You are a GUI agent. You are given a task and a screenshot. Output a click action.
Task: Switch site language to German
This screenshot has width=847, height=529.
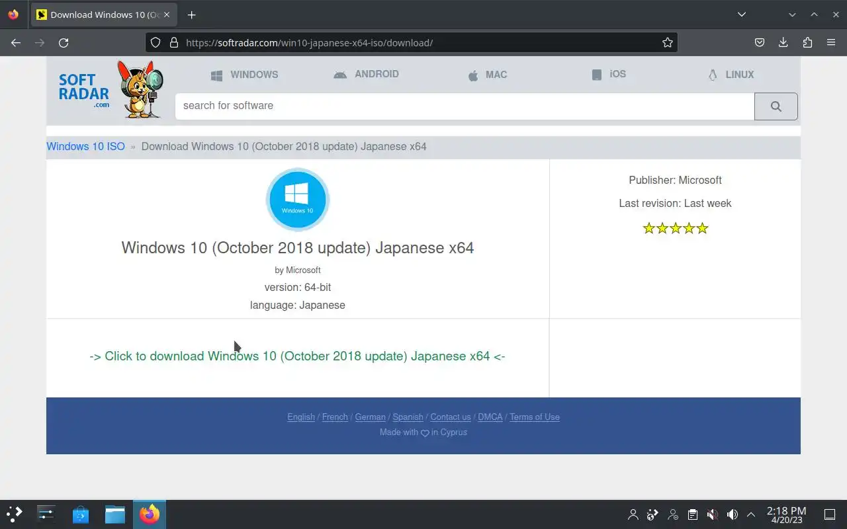pyautogui.click(x=370, y=417)
